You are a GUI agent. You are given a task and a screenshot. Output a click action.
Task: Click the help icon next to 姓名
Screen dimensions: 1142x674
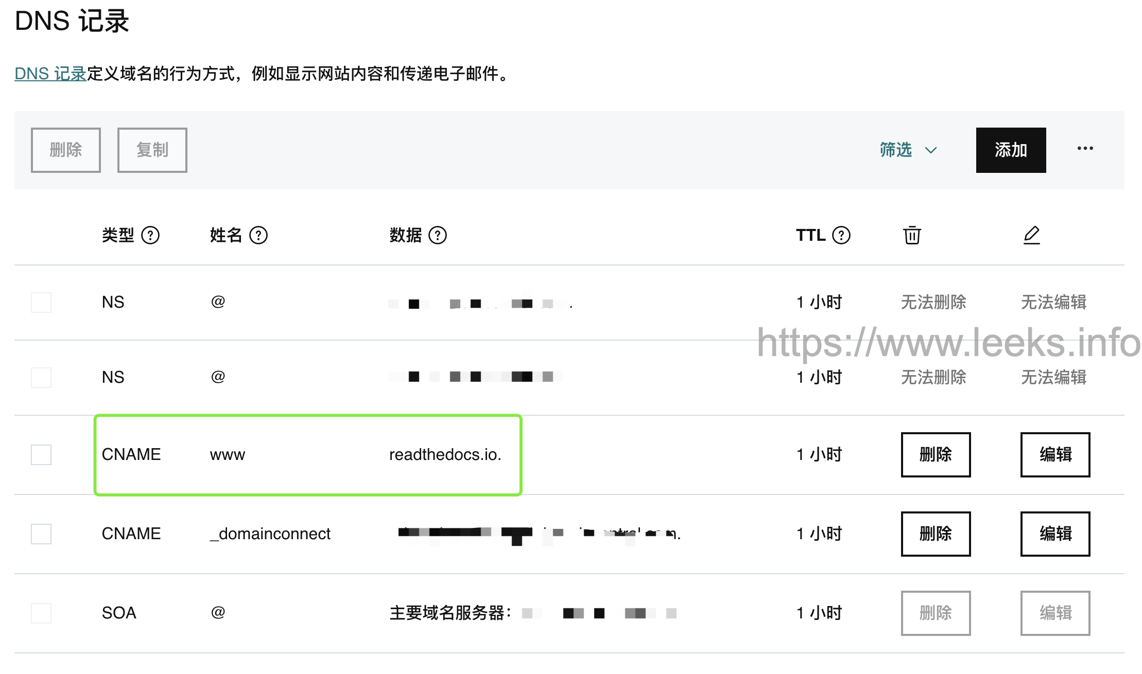pos(258,235)
